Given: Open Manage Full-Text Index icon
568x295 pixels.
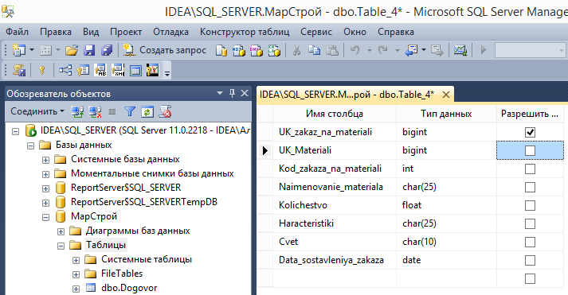Looking at the screenshot, I should (x=100, y=70).
